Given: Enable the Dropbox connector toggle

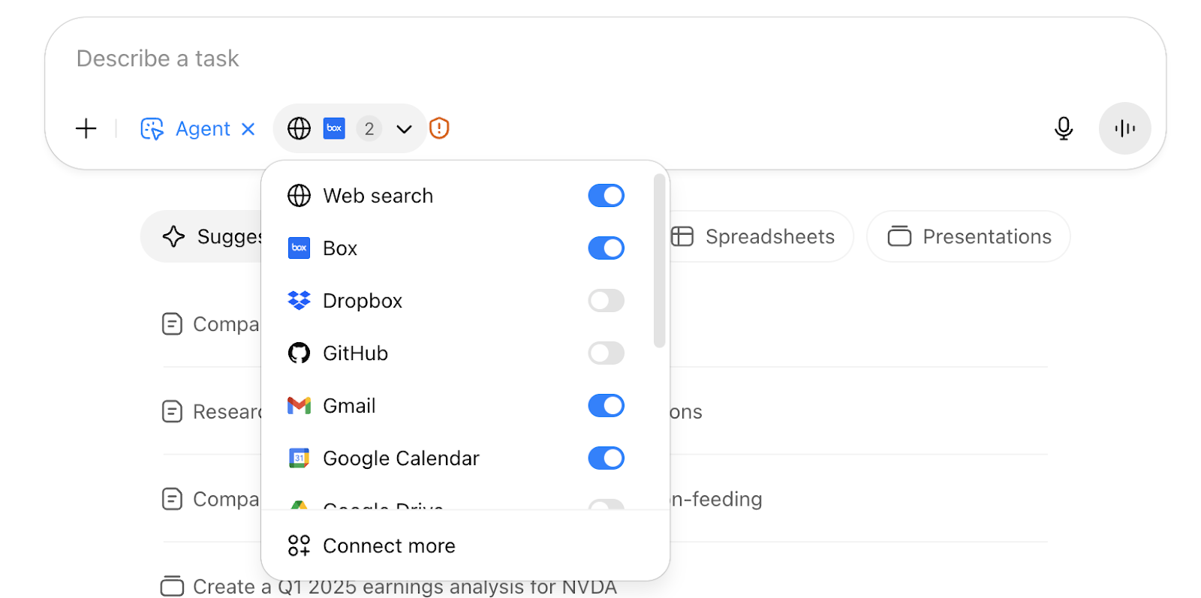Looking at the screenshot, I should (607, 301).
